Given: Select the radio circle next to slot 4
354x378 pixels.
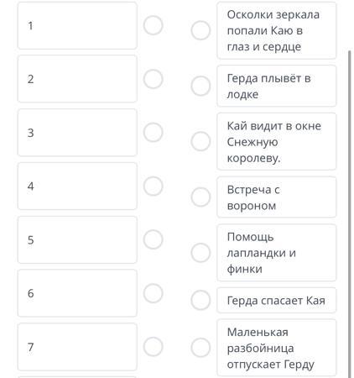Looking at the screenshot, I should point(153,186).
